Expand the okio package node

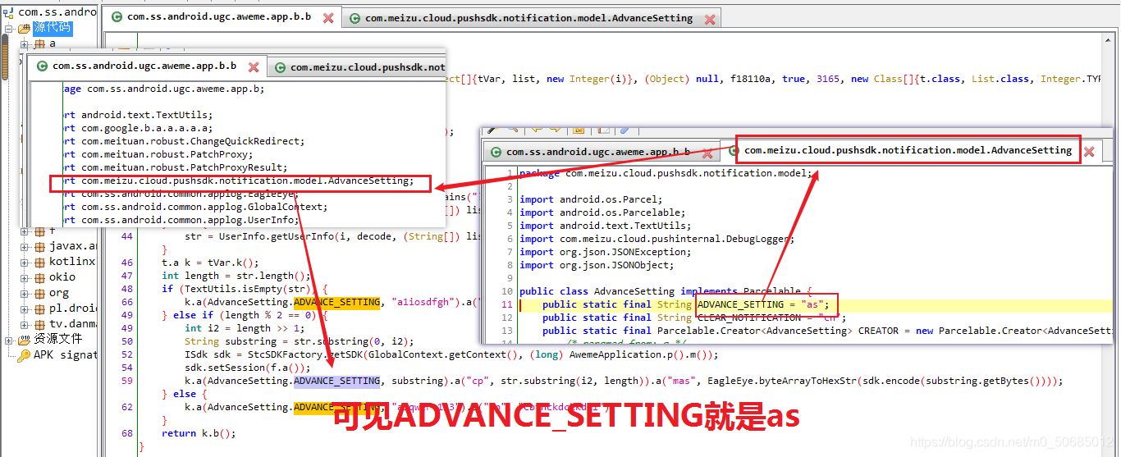[24, 278]
